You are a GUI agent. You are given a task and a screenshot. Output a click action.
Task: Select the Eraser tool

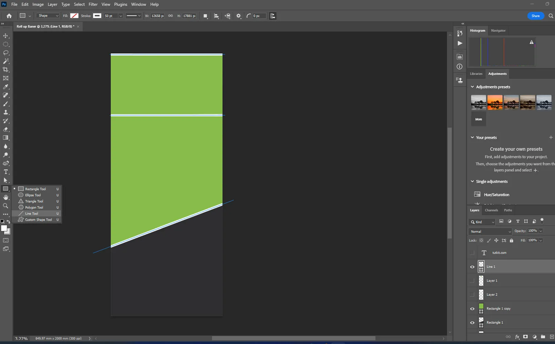[6, 129]
